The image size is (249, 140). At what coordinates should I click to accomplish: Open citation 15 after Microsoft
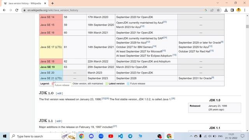(164, 51)
